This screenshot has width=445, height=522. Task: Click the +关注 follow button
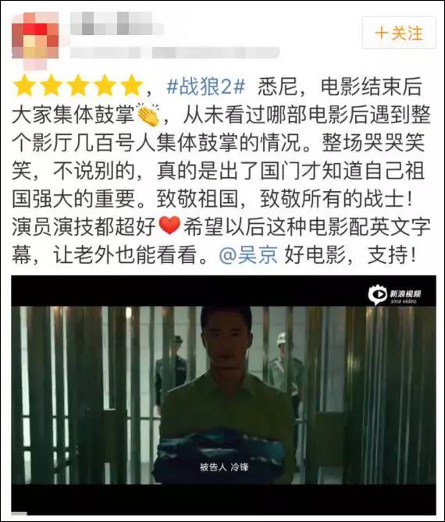click(399, 33)
